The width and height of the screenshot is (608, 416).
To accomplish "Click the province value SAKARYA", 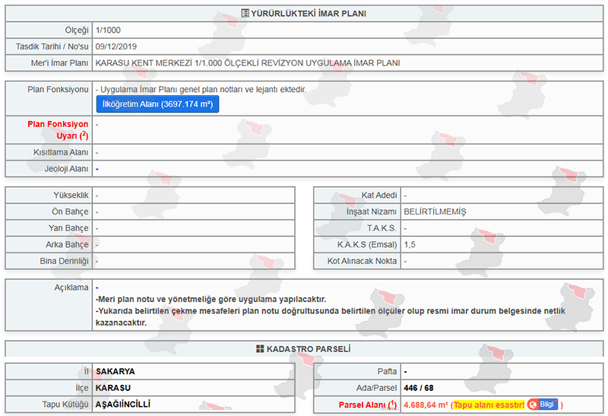I will point(116,372).
